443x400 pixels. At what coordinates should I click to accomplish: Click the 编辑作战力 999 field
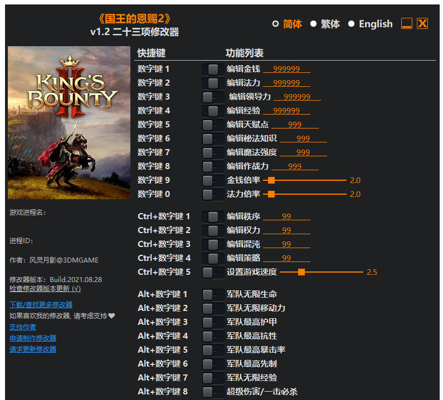(x=295, y=166)
